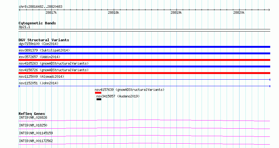Select the RefSeq Genes track title
279x148 pixels.
pyautogui.click(x=32, y=114)
